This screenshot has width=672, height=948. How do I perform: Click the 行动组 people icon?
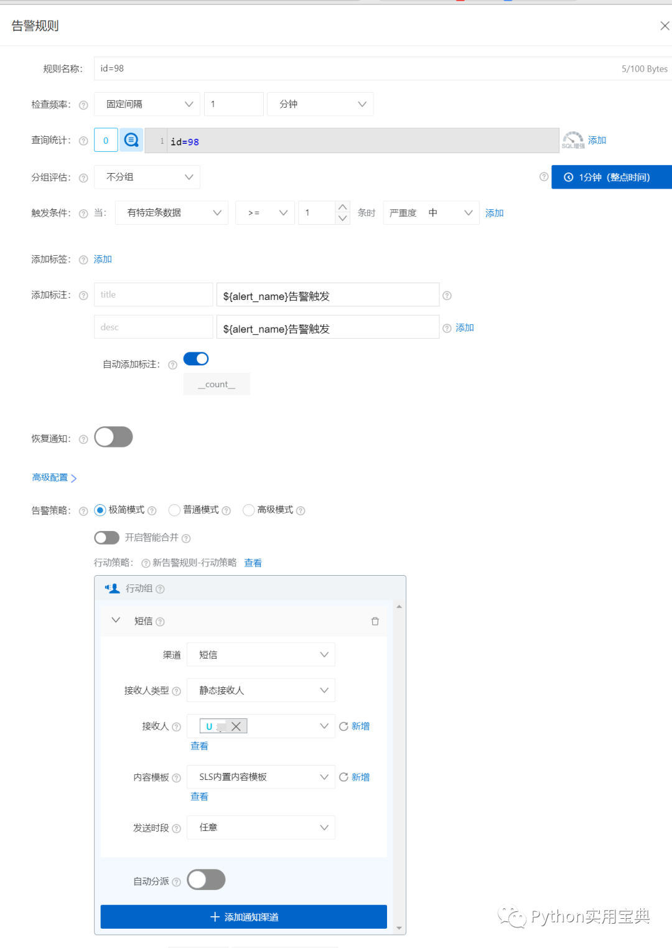point(112,588)
